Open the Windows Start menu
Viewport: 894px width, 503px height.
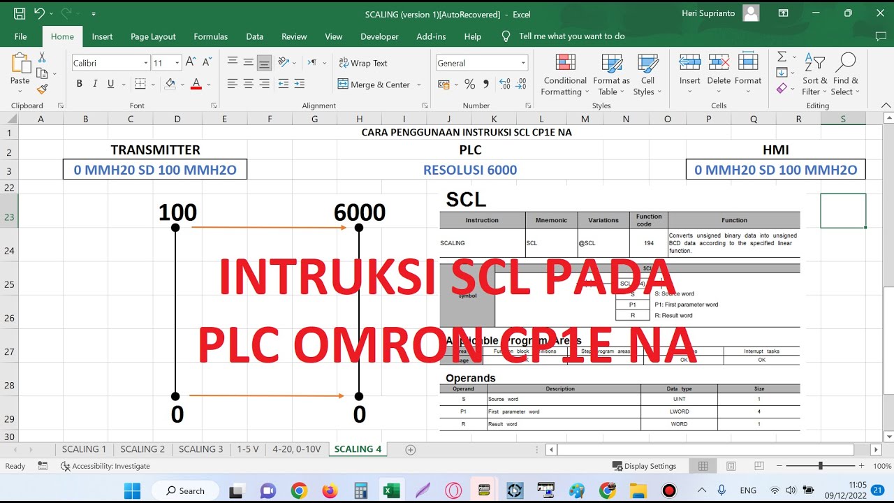131,490
